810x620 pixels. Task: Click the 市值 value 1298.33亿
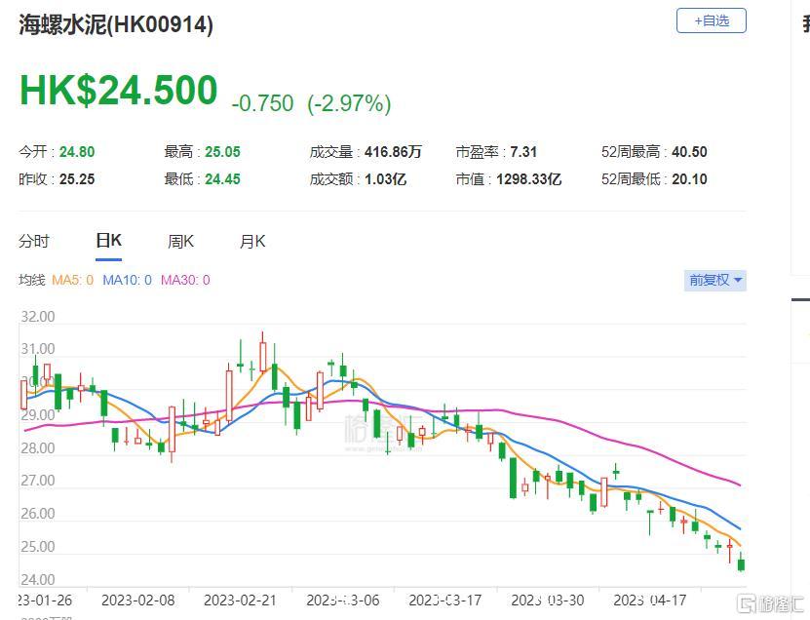point(529,179)
